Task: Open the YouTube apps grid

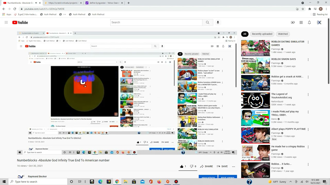Action: coord(301,22)
